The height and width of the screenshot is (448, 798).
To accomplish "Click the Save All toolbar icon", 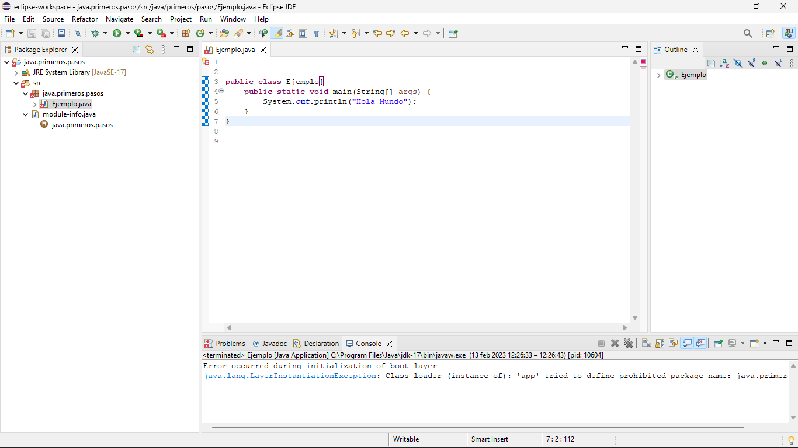I will click(x=45, y=34).
